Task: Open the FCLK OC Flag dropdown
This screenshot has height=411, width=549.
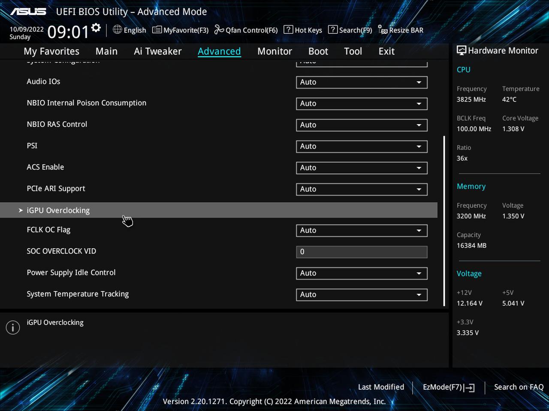Action: tap(362, 230)
